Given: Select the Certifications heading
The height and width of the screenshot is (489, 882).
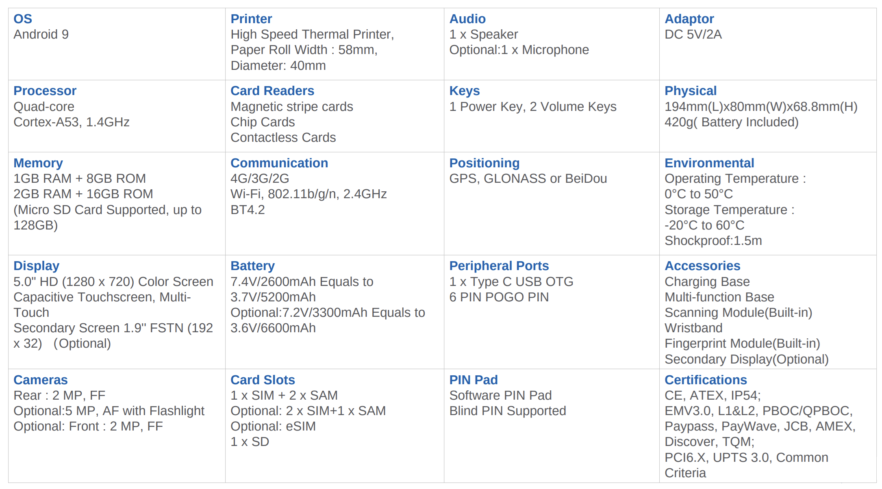Looking at the screenshot, I should [x=705, y=380].
